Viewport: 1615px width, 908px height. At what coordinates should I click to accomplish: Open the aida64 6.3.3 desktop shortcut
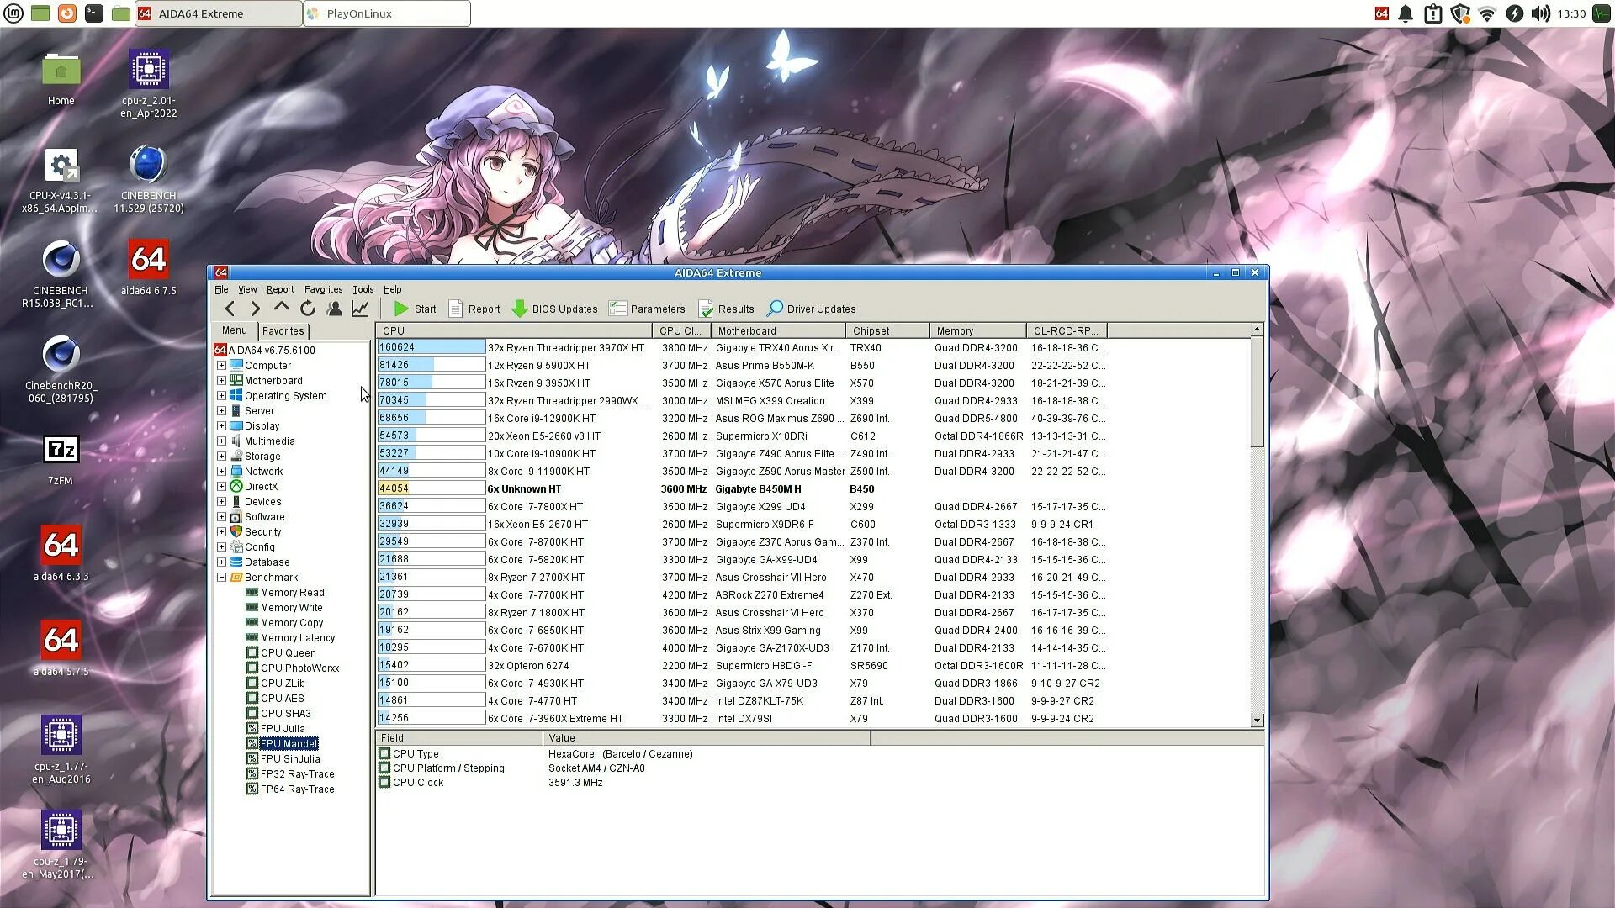tap(61, 546)
